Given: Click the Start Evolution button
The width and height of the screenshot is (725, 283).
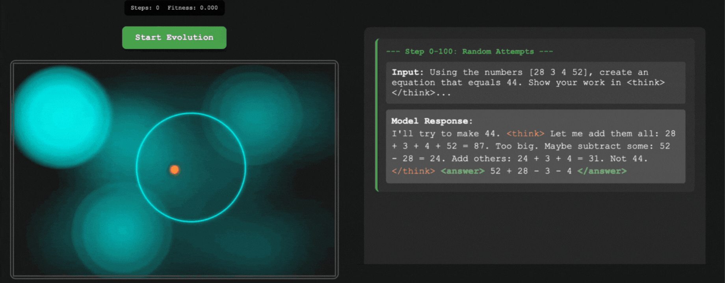Looking at the screenshot, I should pyautogui.click(x=174, y=38).
